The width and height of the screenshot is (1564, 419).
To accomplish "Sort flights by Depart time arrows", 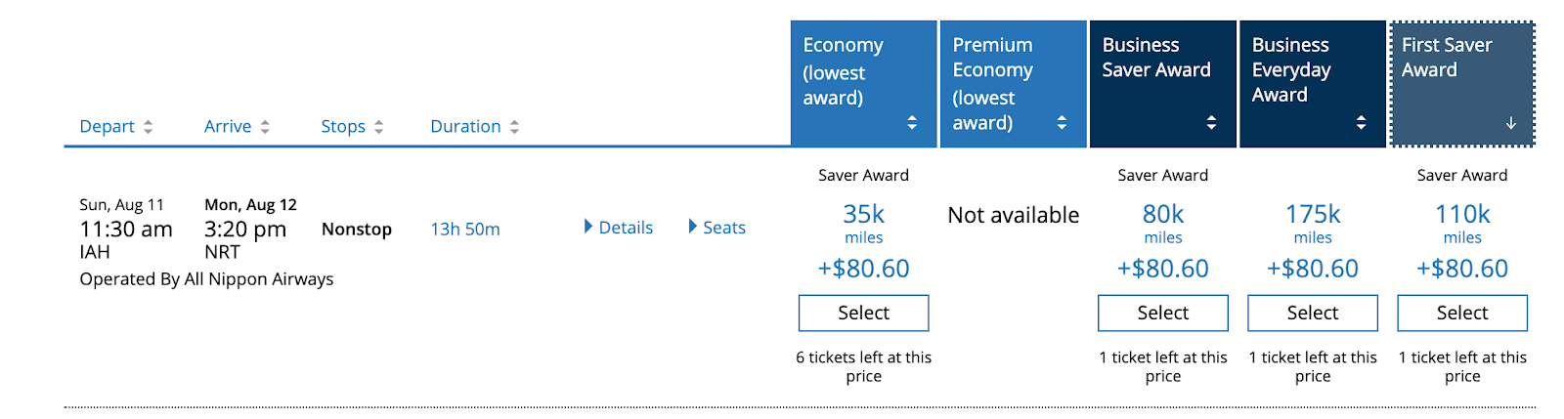I will (x=148, y=127).
